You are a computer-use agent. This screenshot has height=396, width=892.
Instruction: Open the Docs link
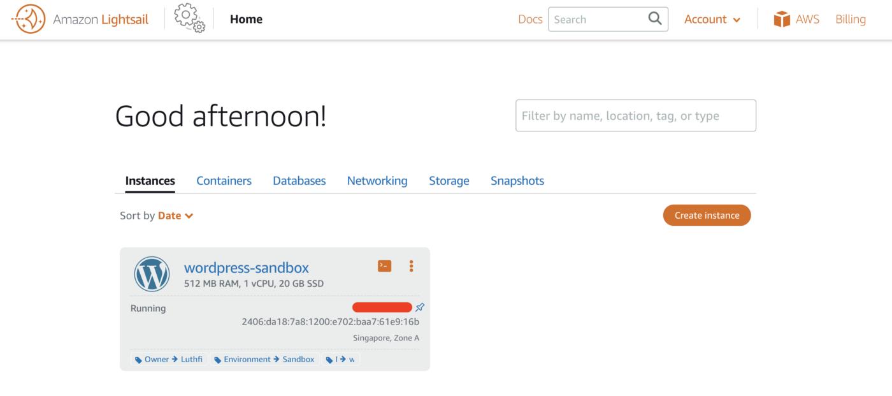(x=530, y=19)
